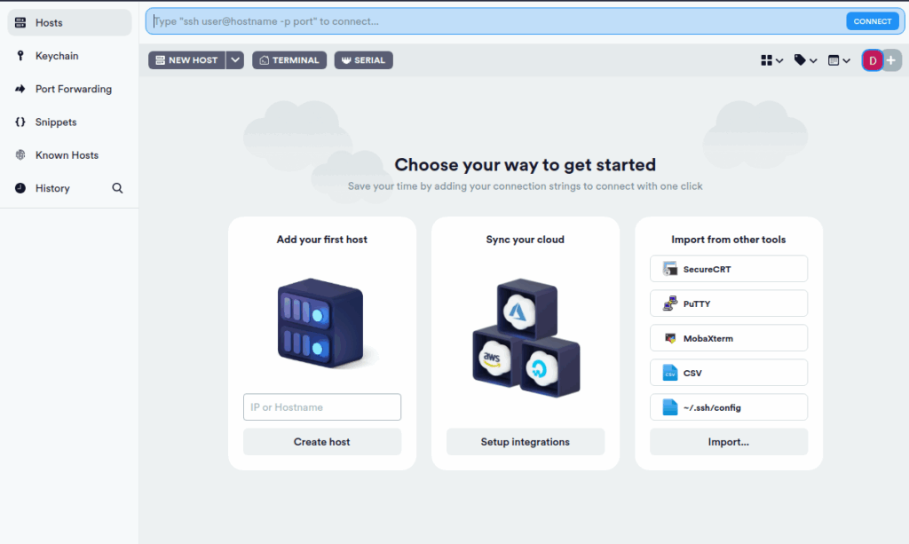Click the blue CSV file icon
The image size is (909, 544).
(670, 373)
